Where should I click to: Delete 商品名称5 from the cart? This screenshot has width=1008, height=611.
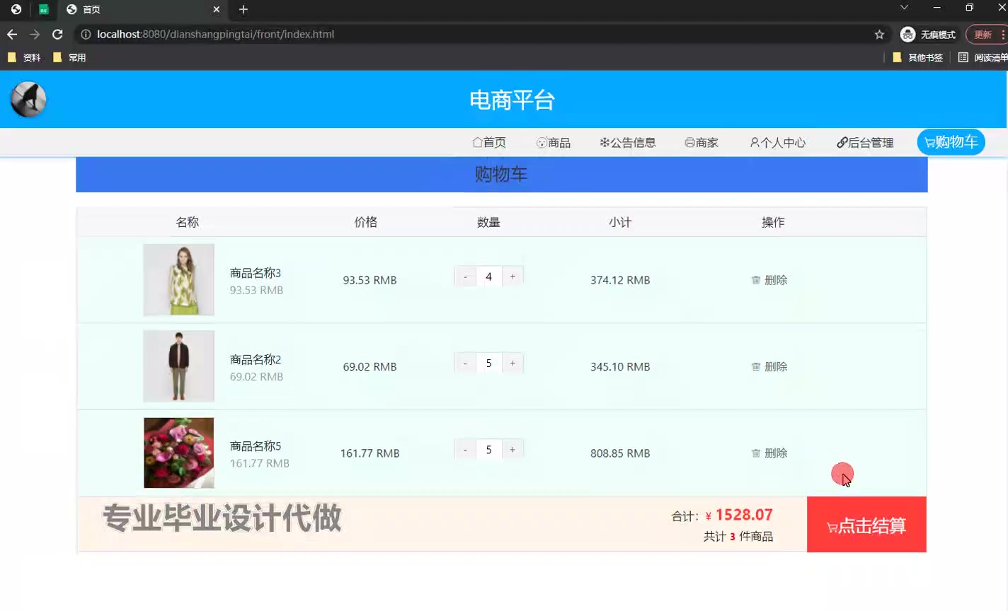[769, 453]
